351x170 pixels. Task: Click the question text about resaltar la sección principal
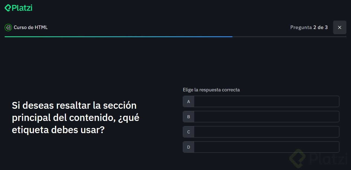coord(75,118)
